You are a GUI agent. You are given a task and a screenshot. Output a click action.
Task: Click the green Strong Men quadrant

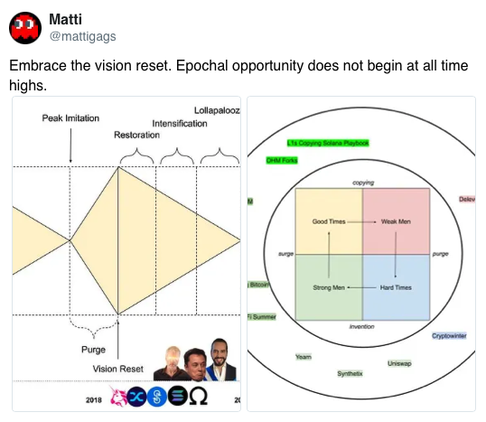329,287
